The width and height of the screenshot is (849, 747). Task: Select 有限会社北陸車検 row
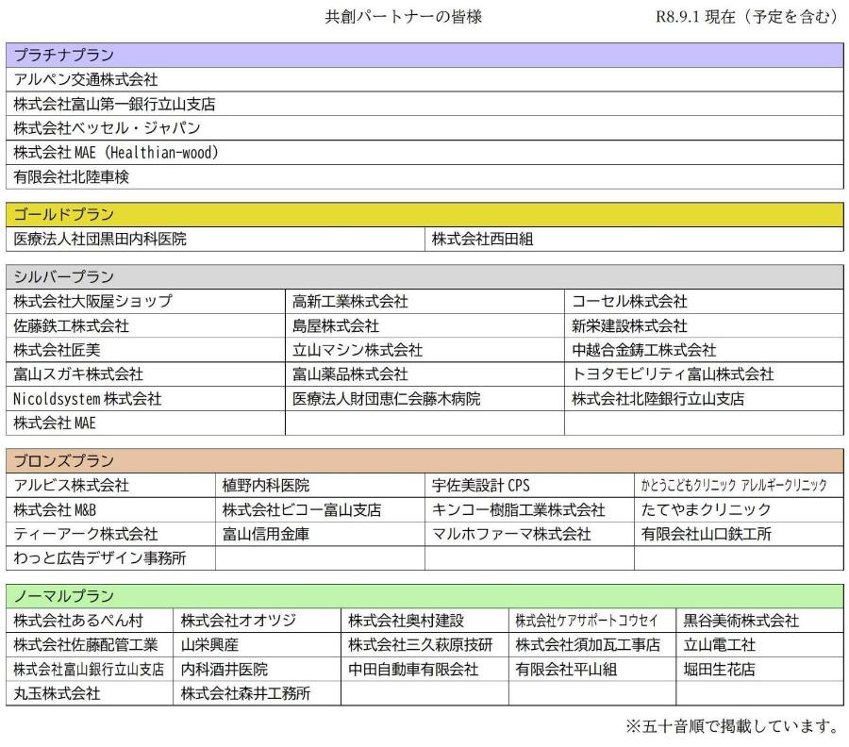(x=424, y=177)
